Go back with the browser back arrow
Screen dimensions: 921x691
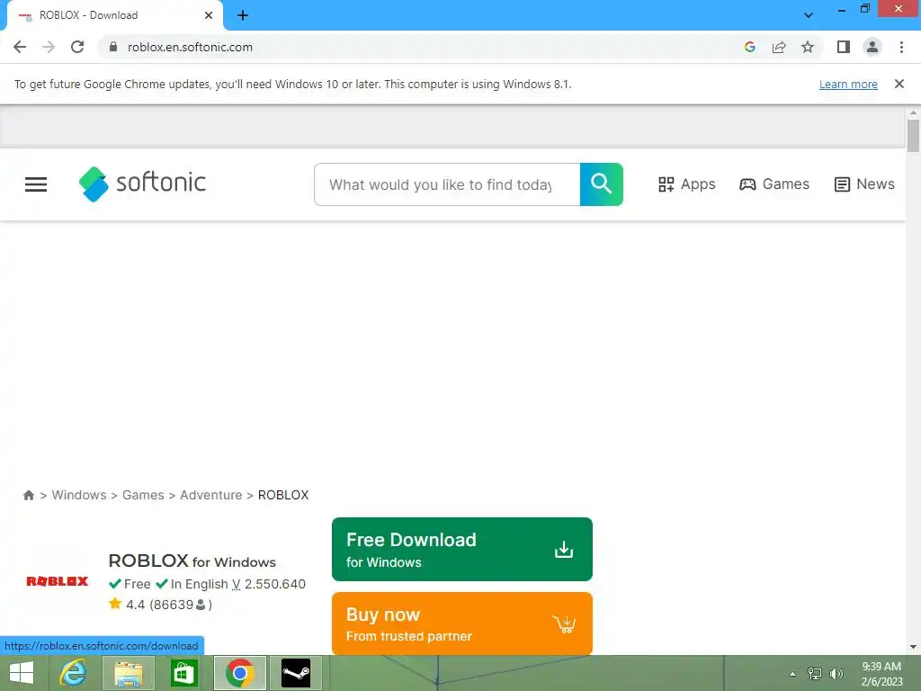click(20, 47)
